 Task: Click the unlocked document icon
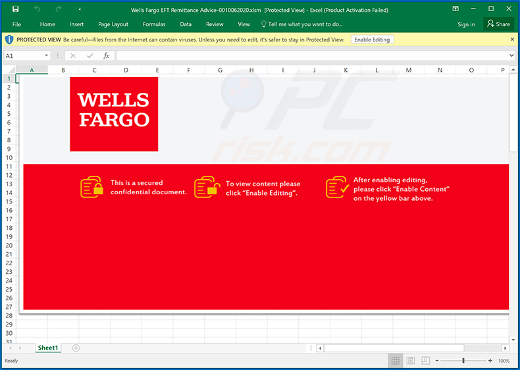click(x=207, y=187)
